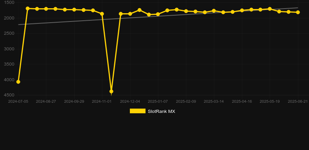Click the SlotRank MX legend label
This screenshot has width=309, height=150.
[x=162, y=111]
